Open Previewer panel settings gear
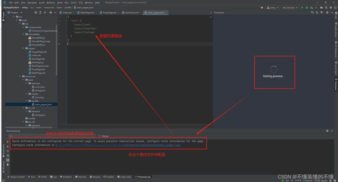Image resolution: width=338 pixels, height=182 pixels. pyautogui.click(x=327, y=12)
